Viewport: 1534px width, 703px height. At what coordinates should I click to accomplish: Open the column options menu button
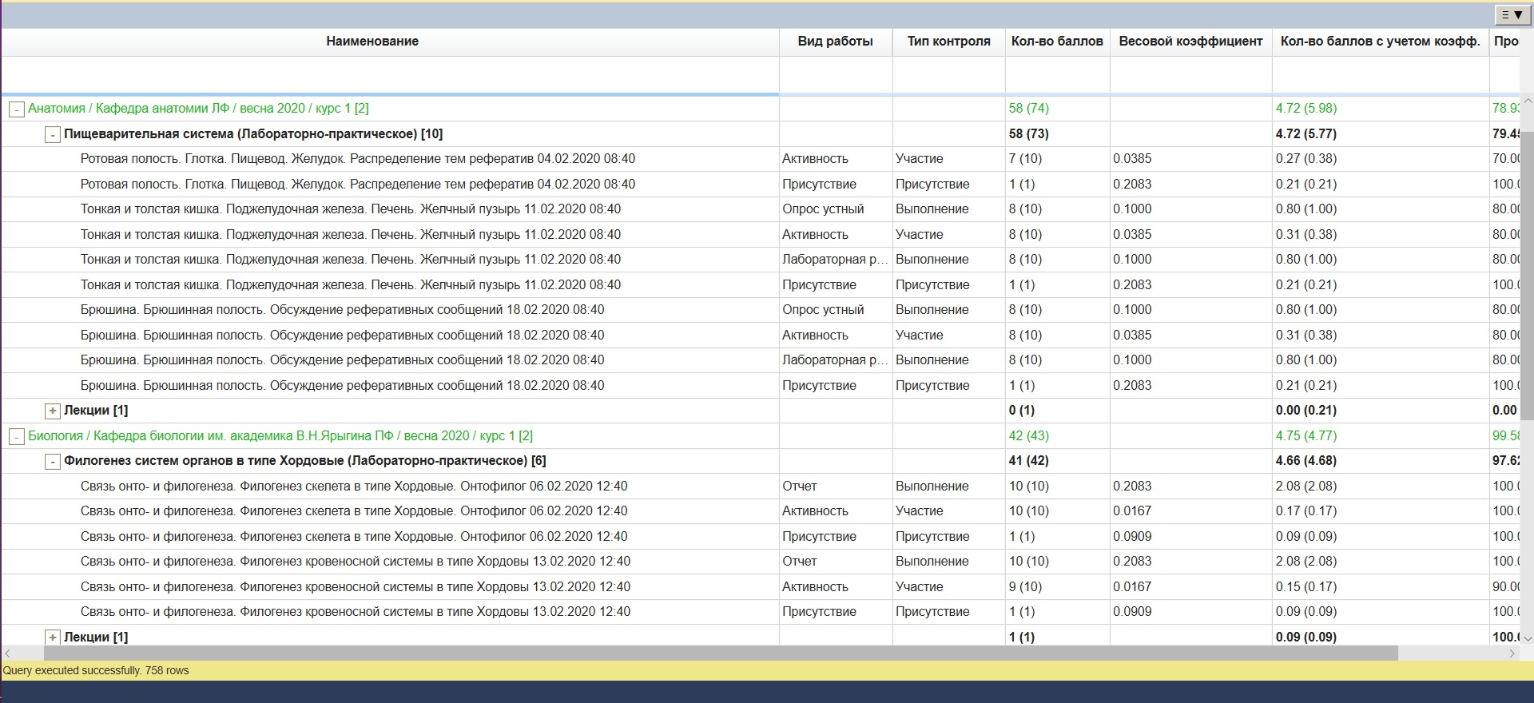(1512, 15)
